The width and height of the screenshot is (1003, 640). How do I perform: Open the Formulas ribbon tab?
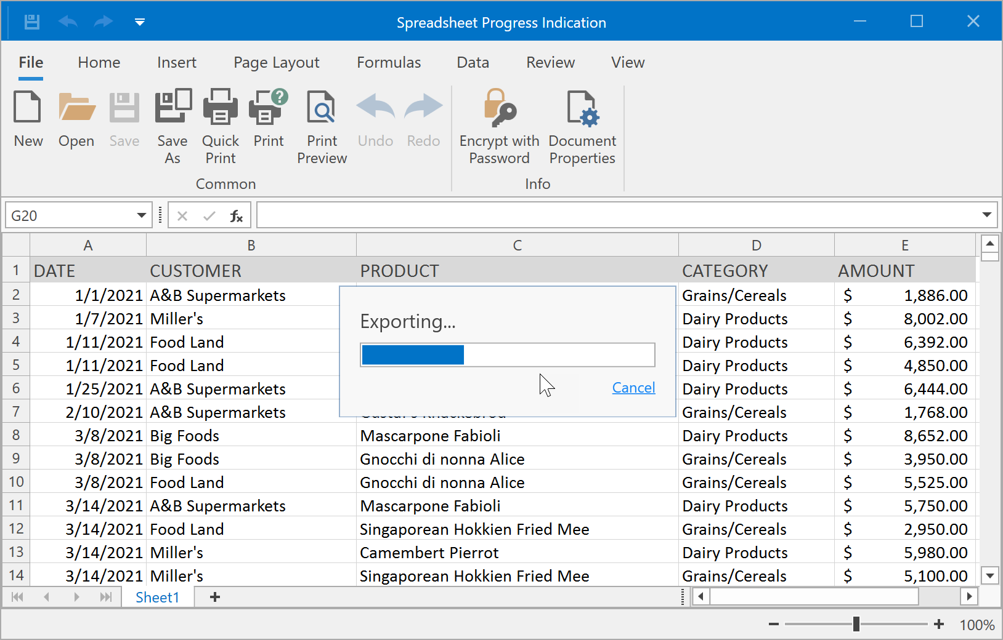(389, 63)
